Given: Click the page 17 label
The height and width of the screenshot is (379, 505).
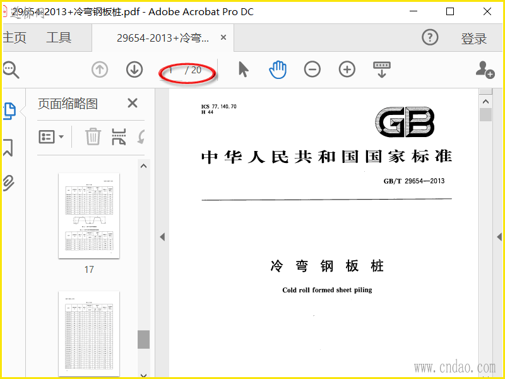Looking at the screenshot, I should [89, 270].
